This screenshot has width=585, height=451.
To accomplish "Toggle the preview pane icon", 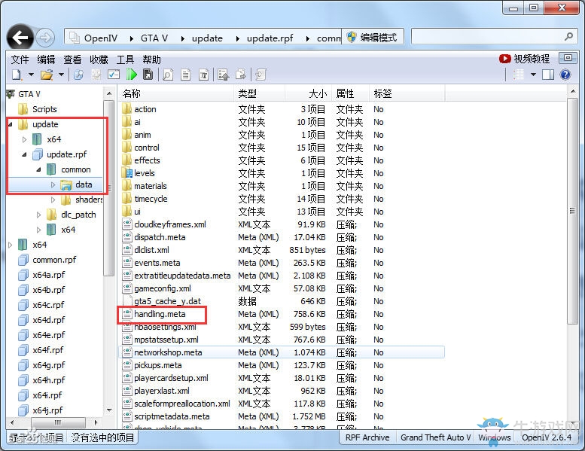I will point(548,75).
